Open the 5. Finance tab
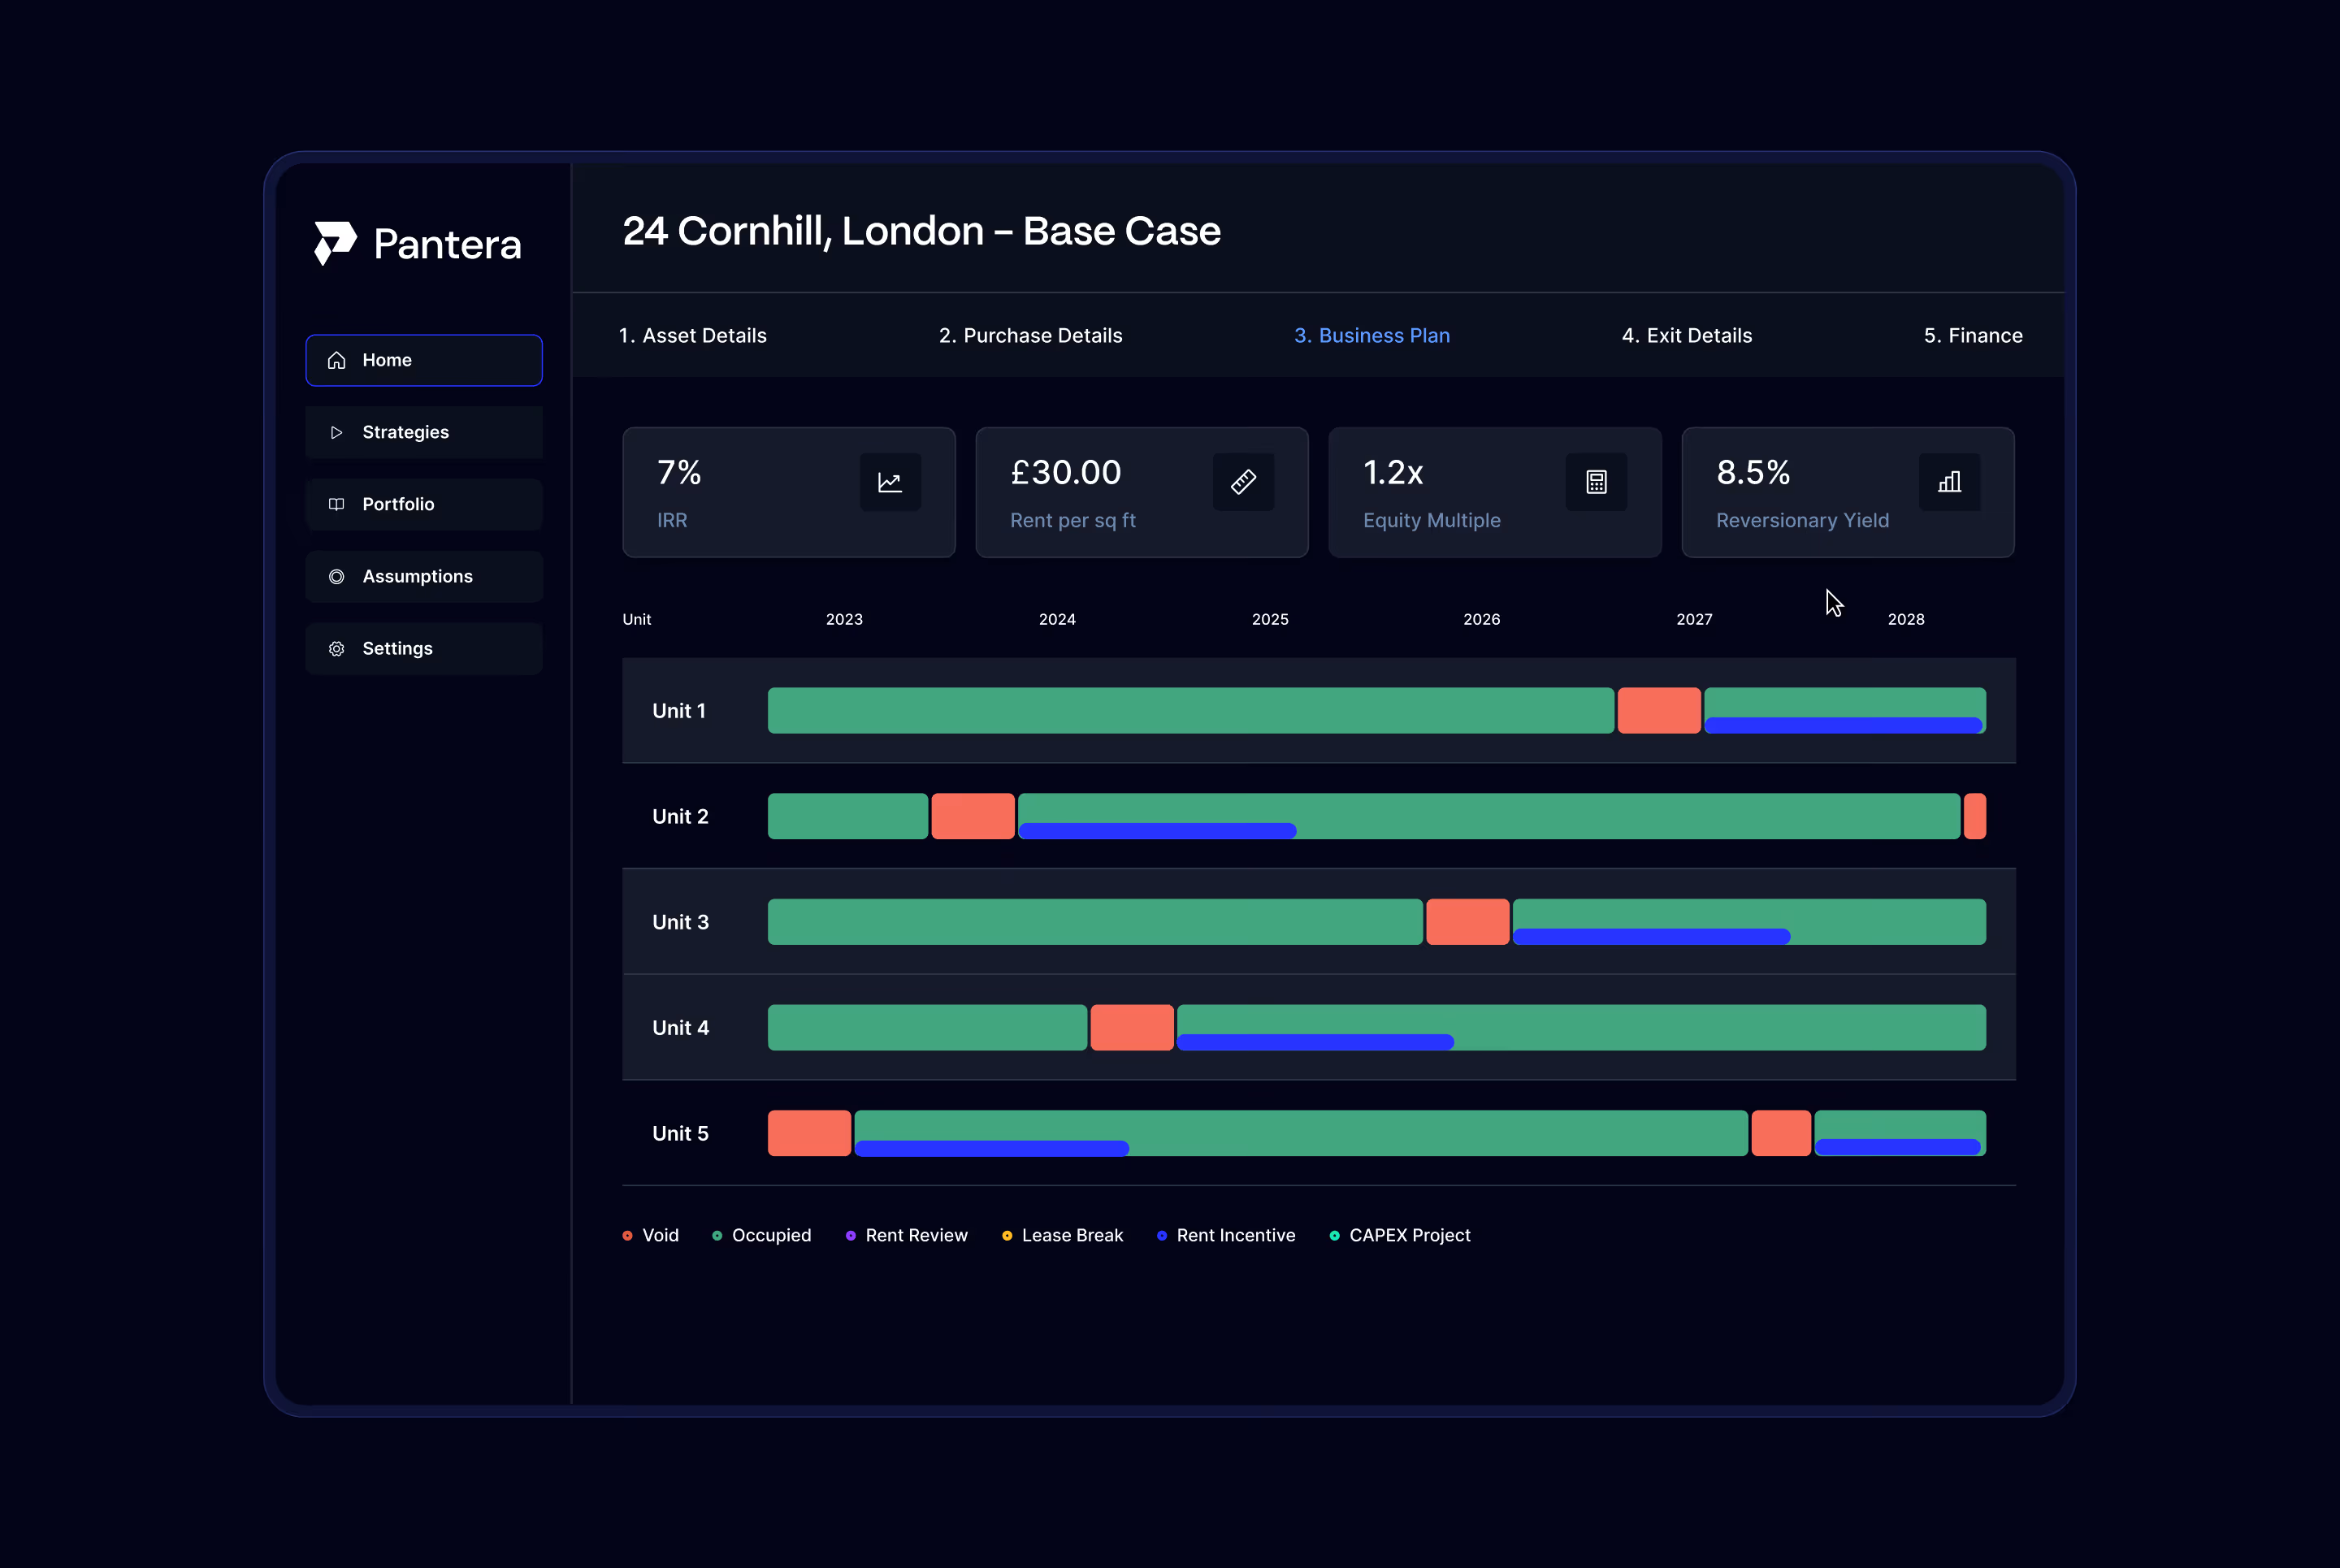This screenshot has width=2340, height=1568. pos(1972,336)
